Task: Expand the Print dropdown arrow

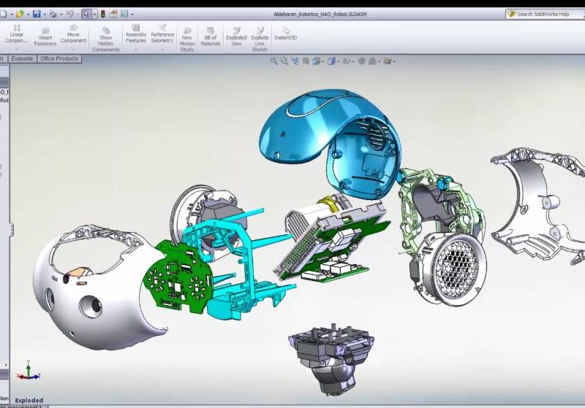Action: pyautogui.click(x=61, y=15)
